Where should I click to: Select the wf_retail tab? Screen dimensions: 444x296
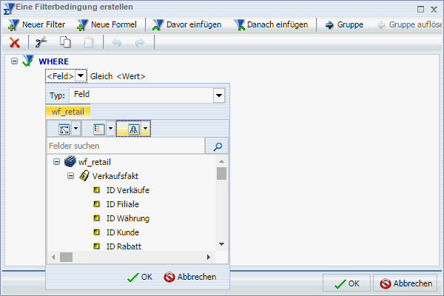[x=68, y=112]
